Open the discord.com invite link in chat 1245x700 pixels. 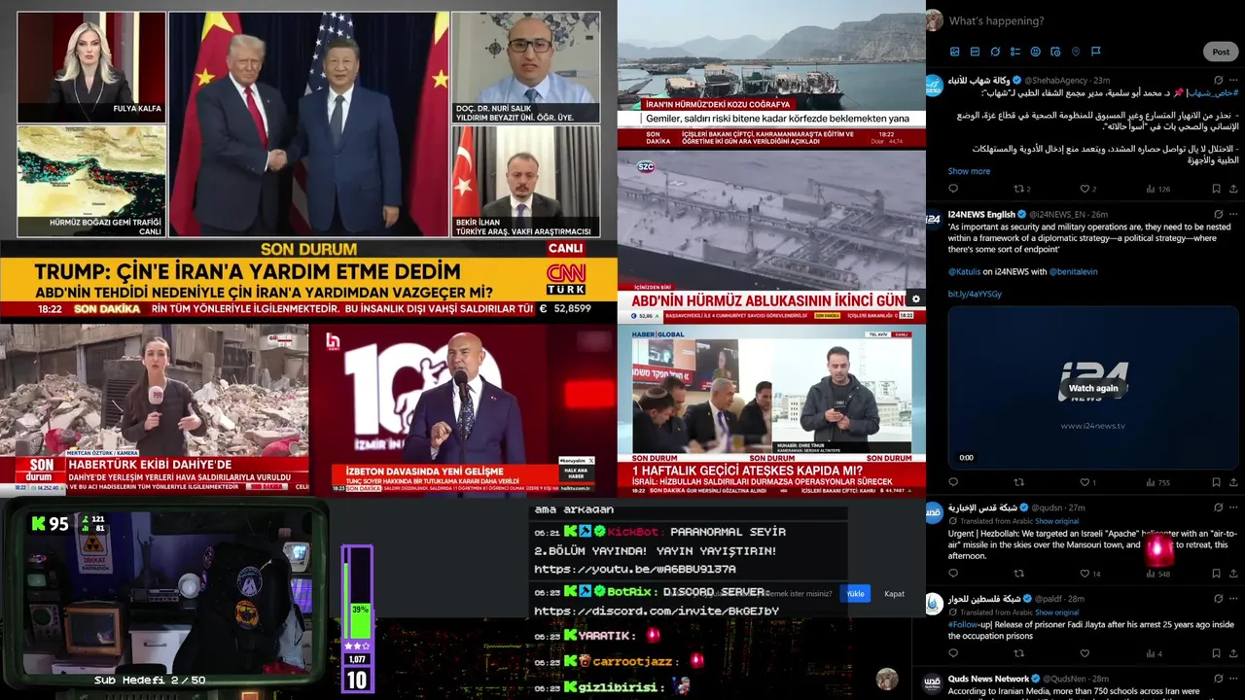(x=657, y=612)
